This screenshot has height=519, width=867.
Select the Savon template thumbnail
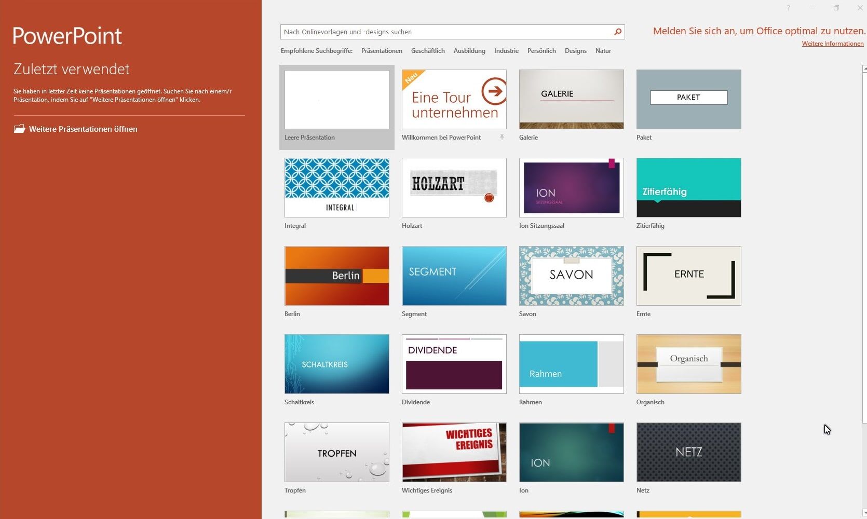[x=572, y=276]
